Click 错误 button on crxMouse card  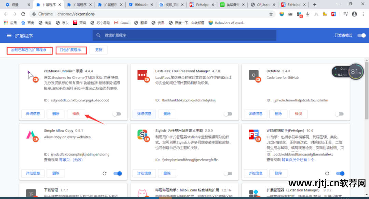pos(76,114)
